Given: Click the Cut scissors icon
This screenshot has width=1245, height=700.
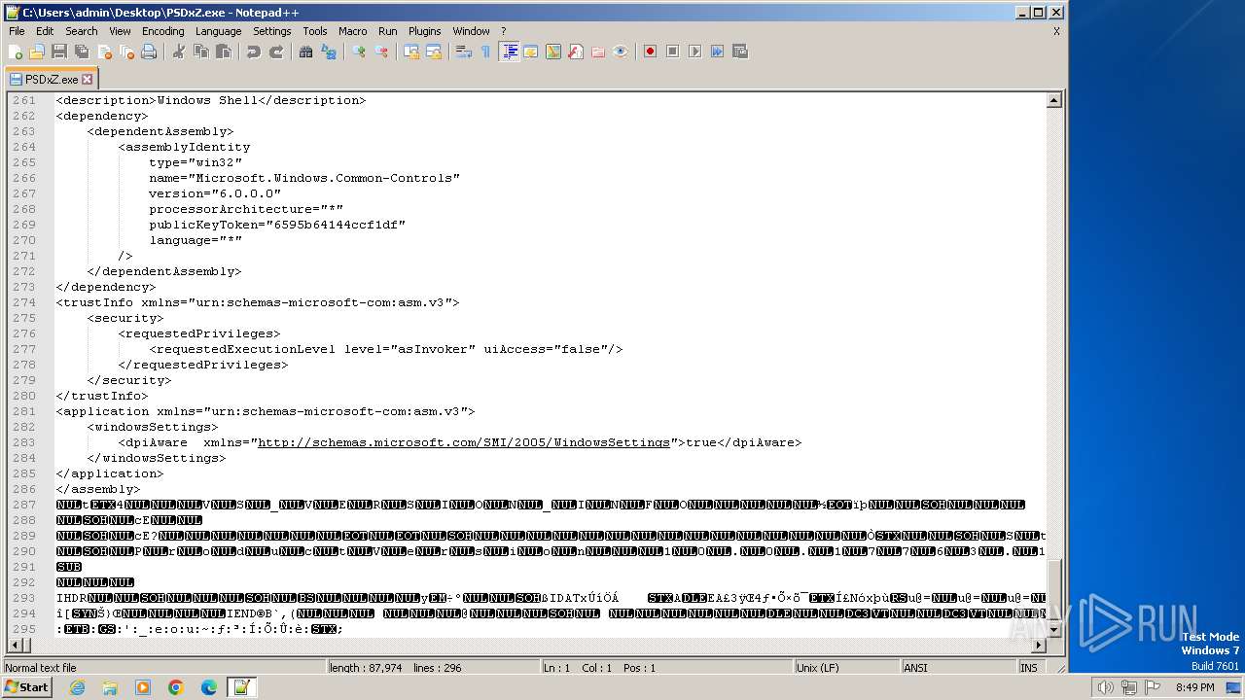Looking at the screenshot, I should (x=179, y=52).
